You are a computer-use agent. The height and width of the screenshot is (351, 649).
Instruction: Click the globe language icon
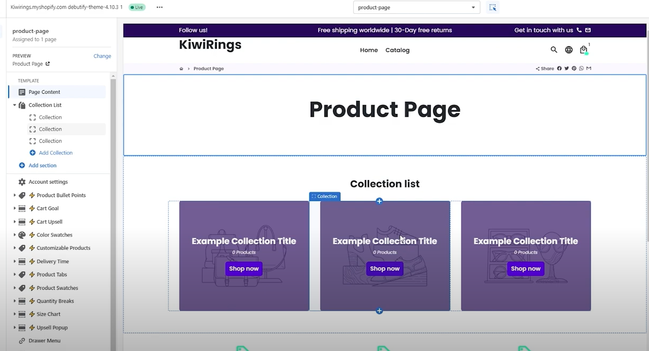point(569,50)
